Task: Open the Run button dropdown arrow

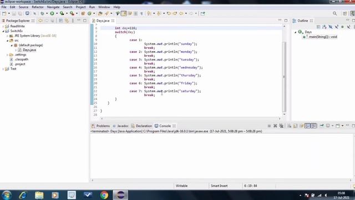Action: pyautogui.click(x=57, y=13)
